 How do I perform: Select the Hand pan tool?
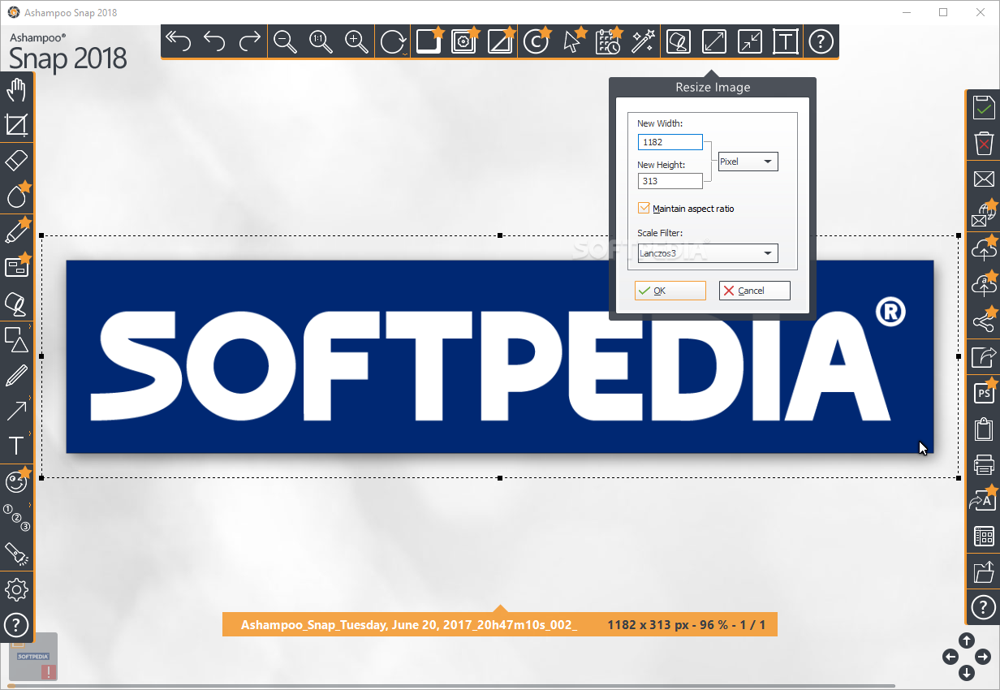coord(16,89)
